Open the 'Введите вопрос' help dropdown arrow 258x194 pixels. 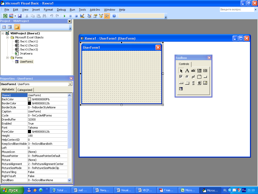[x=255, y=10]
